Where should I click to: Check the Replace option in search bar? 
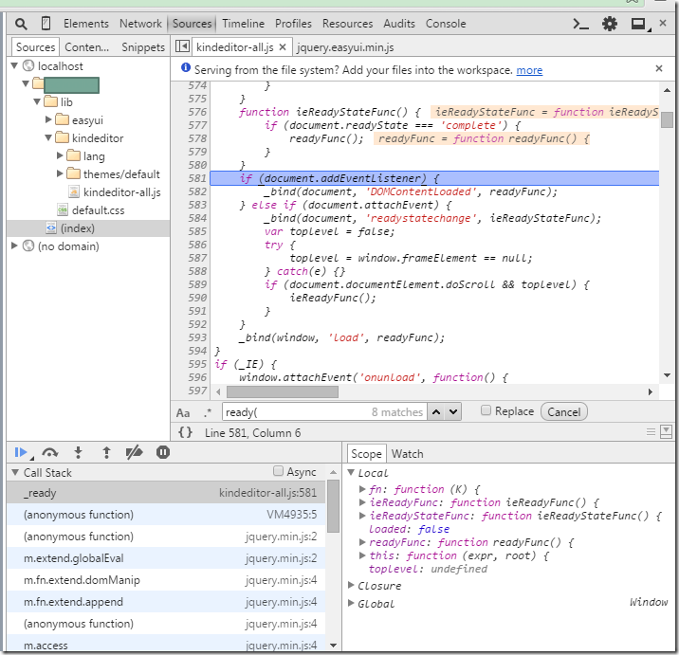pos(486,411)
